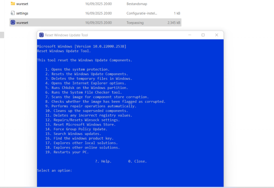
Task: Select the wureset folder name
Action: click(22, 4)
